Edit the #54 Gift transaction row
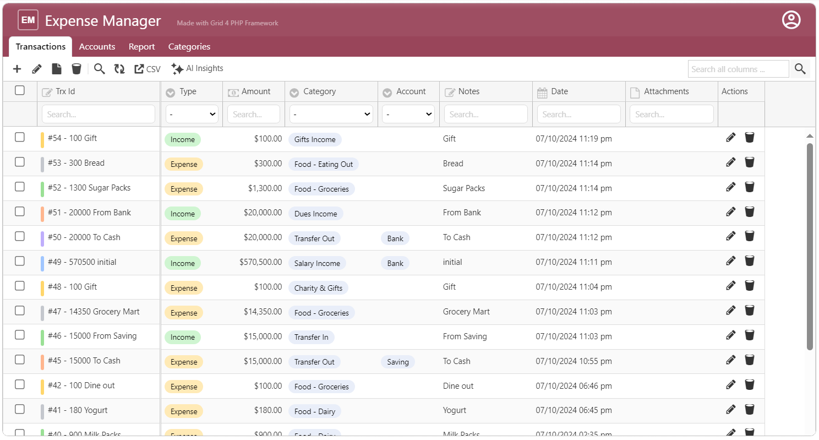Viewport: 819px width, 440px height. click(x=730, y=138)
